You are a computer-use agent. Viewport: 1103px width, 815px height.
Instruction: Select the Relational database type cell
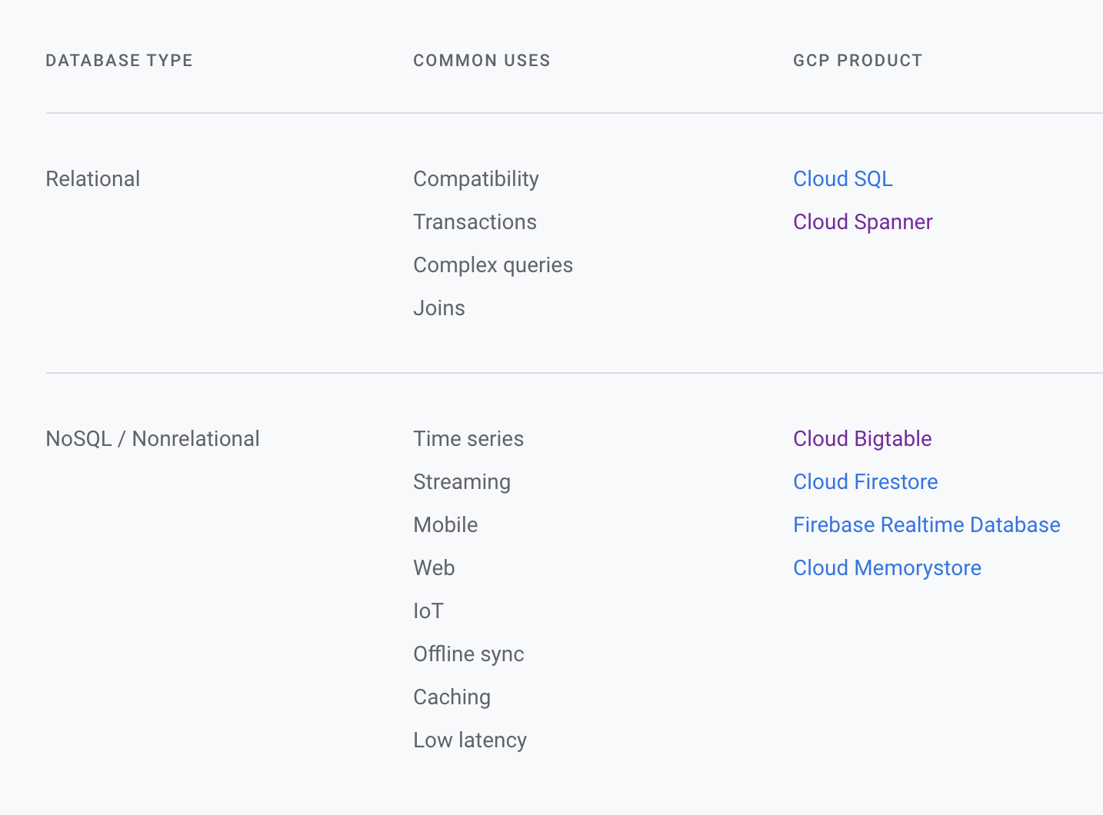tap(93, 179)
